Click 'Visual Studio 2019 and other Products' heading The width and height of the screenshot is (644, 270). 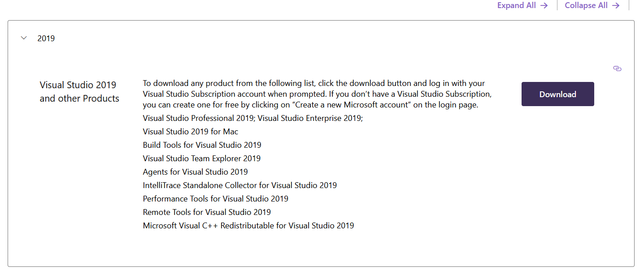pos(79,92)
